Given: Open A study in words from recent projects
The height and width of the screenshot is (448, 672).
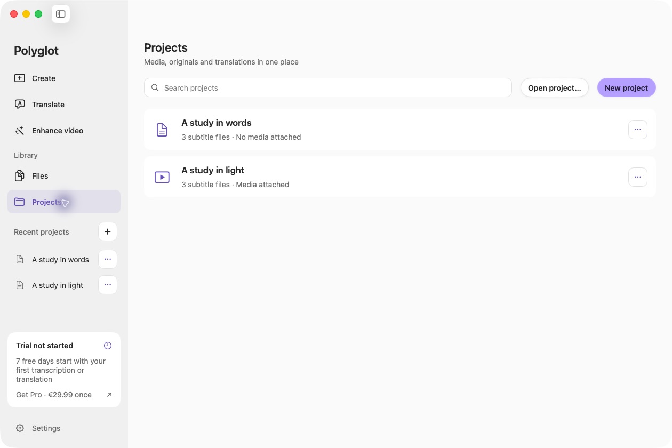Looking at the screenshot, I should coord(60,260).
